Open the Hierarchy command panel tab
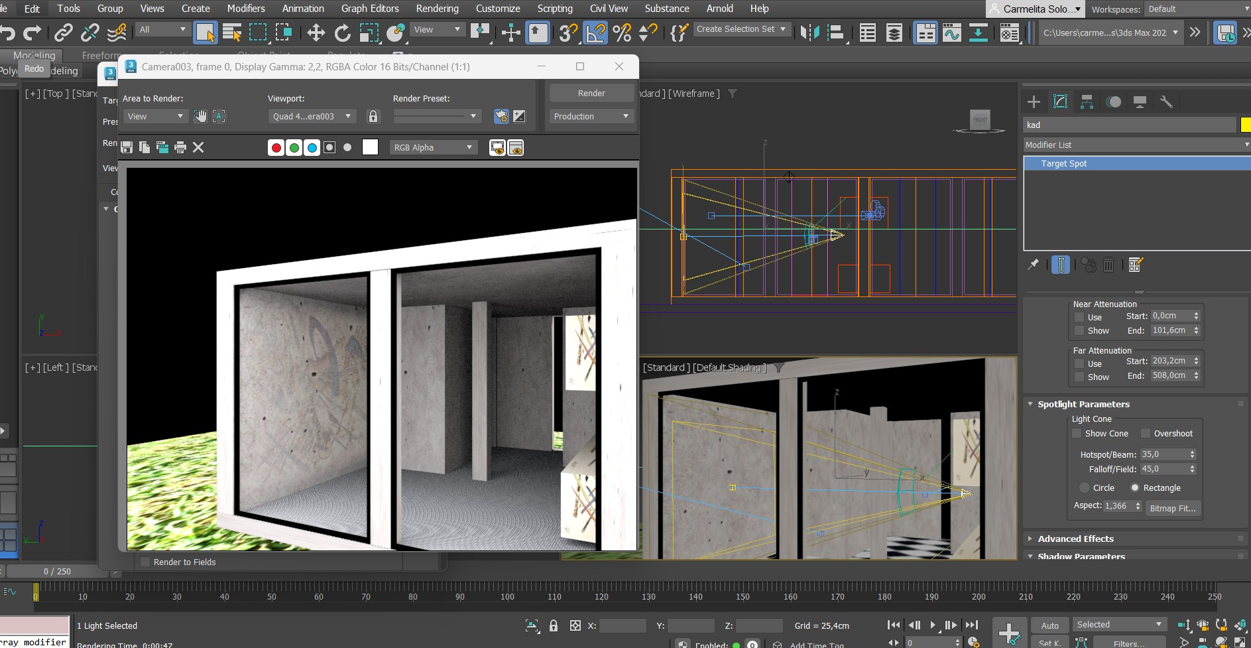Viewport: 1251px width, 648px height. coord(1087,101)
